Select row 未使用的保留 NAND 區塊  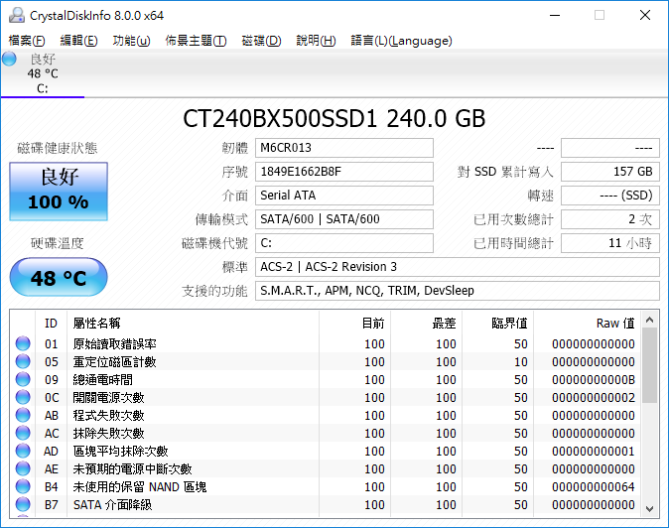pyautogui.click(x=326, y=487)
